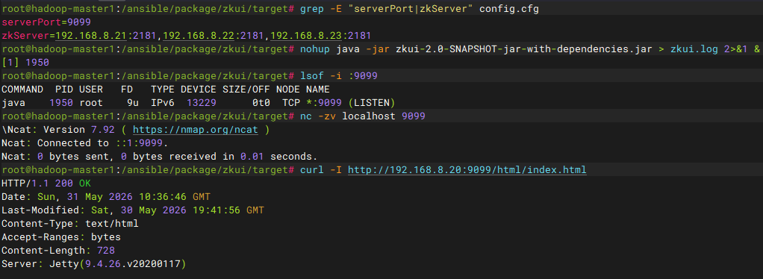Click the (LISTEN) state text
The height and width of the screenshot is (279, 763).
coord(371,103)
